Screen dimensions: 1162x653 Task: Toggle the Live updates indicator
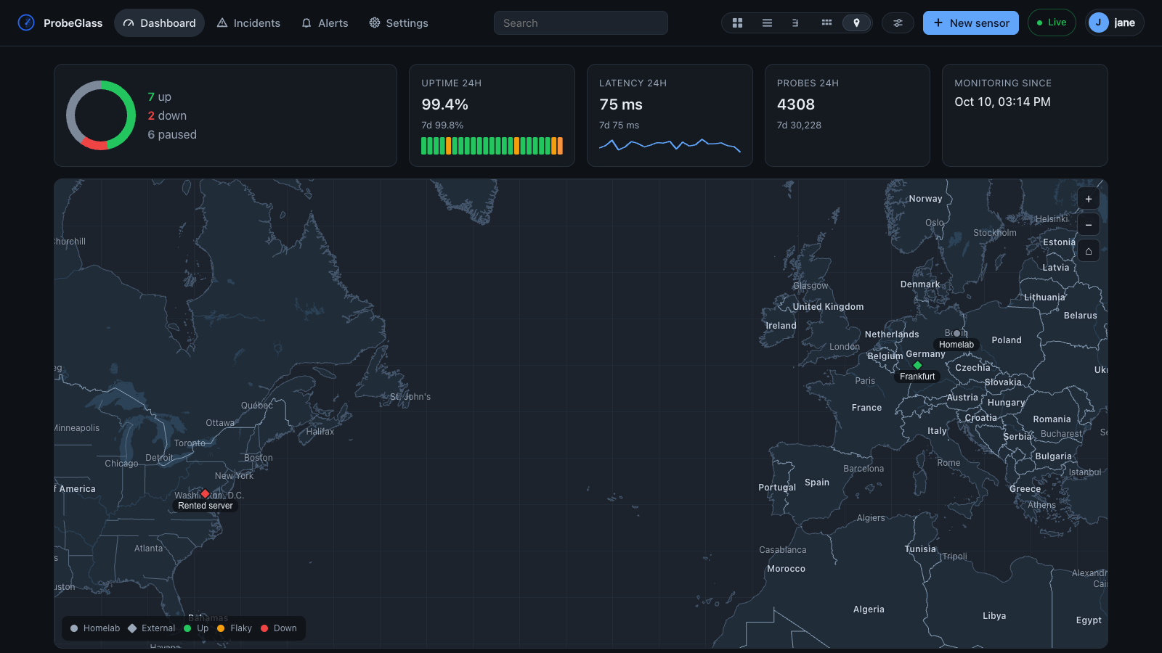(x=1052, y=22)
